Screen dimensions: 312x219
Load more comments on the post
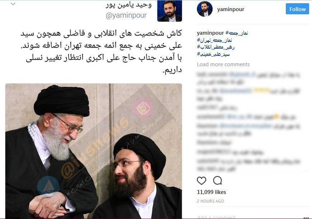(x=223, y=64)
